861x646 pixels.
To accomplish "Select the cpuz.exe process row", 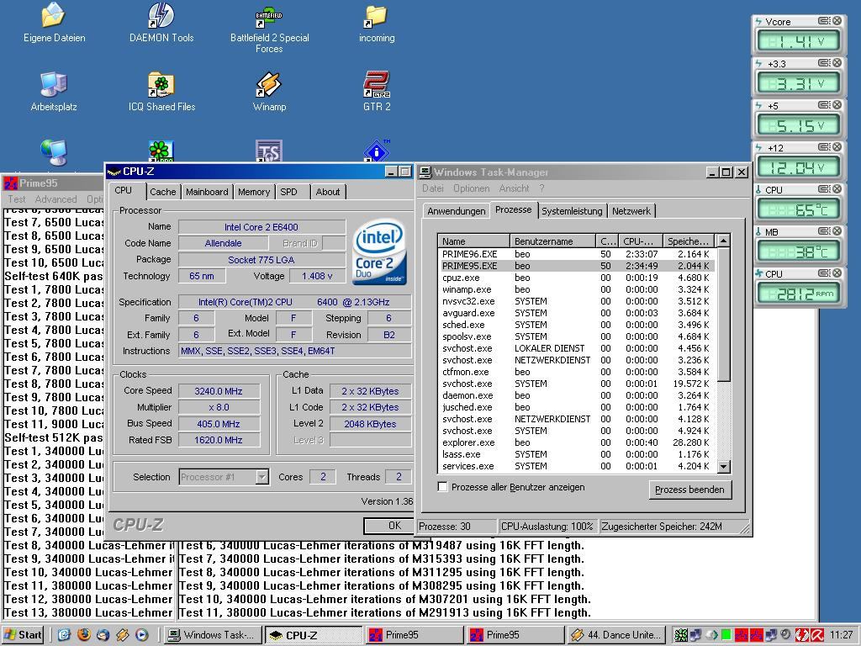I will [577, 278].
